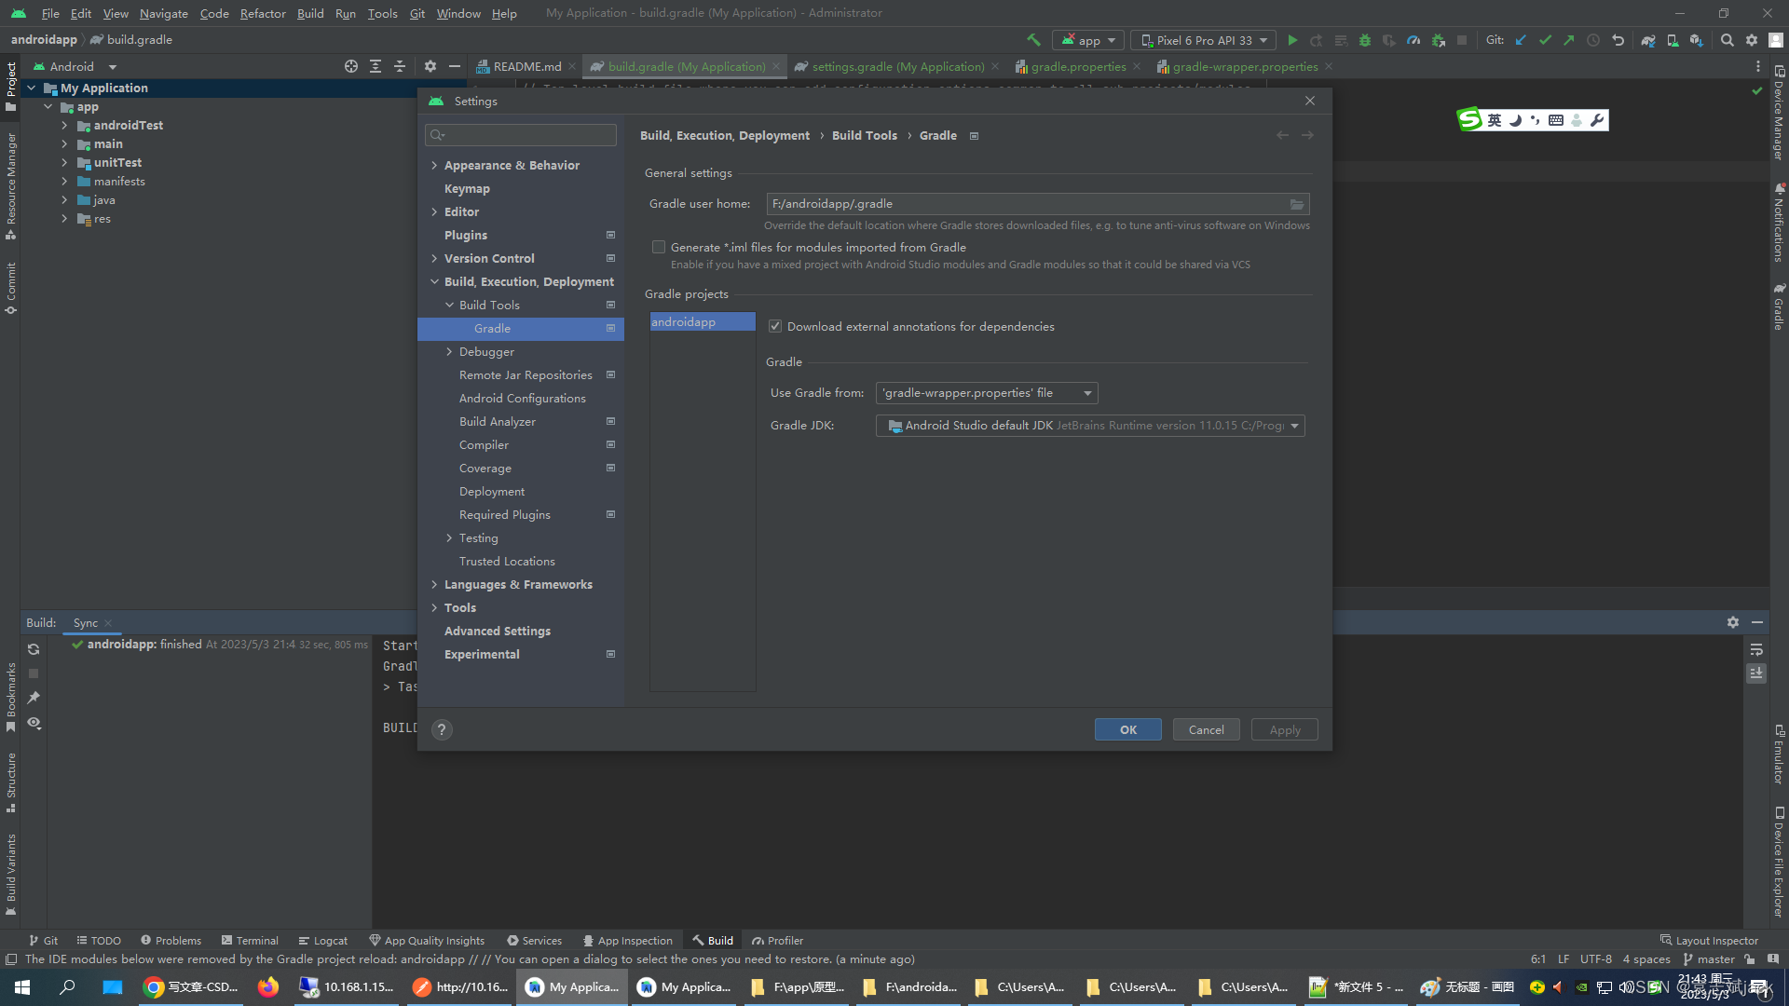Open the Search Everywhere magnifier
Image resolution: width=1789 pixels, height=1006 pixels.
[x=1727, y=40]
